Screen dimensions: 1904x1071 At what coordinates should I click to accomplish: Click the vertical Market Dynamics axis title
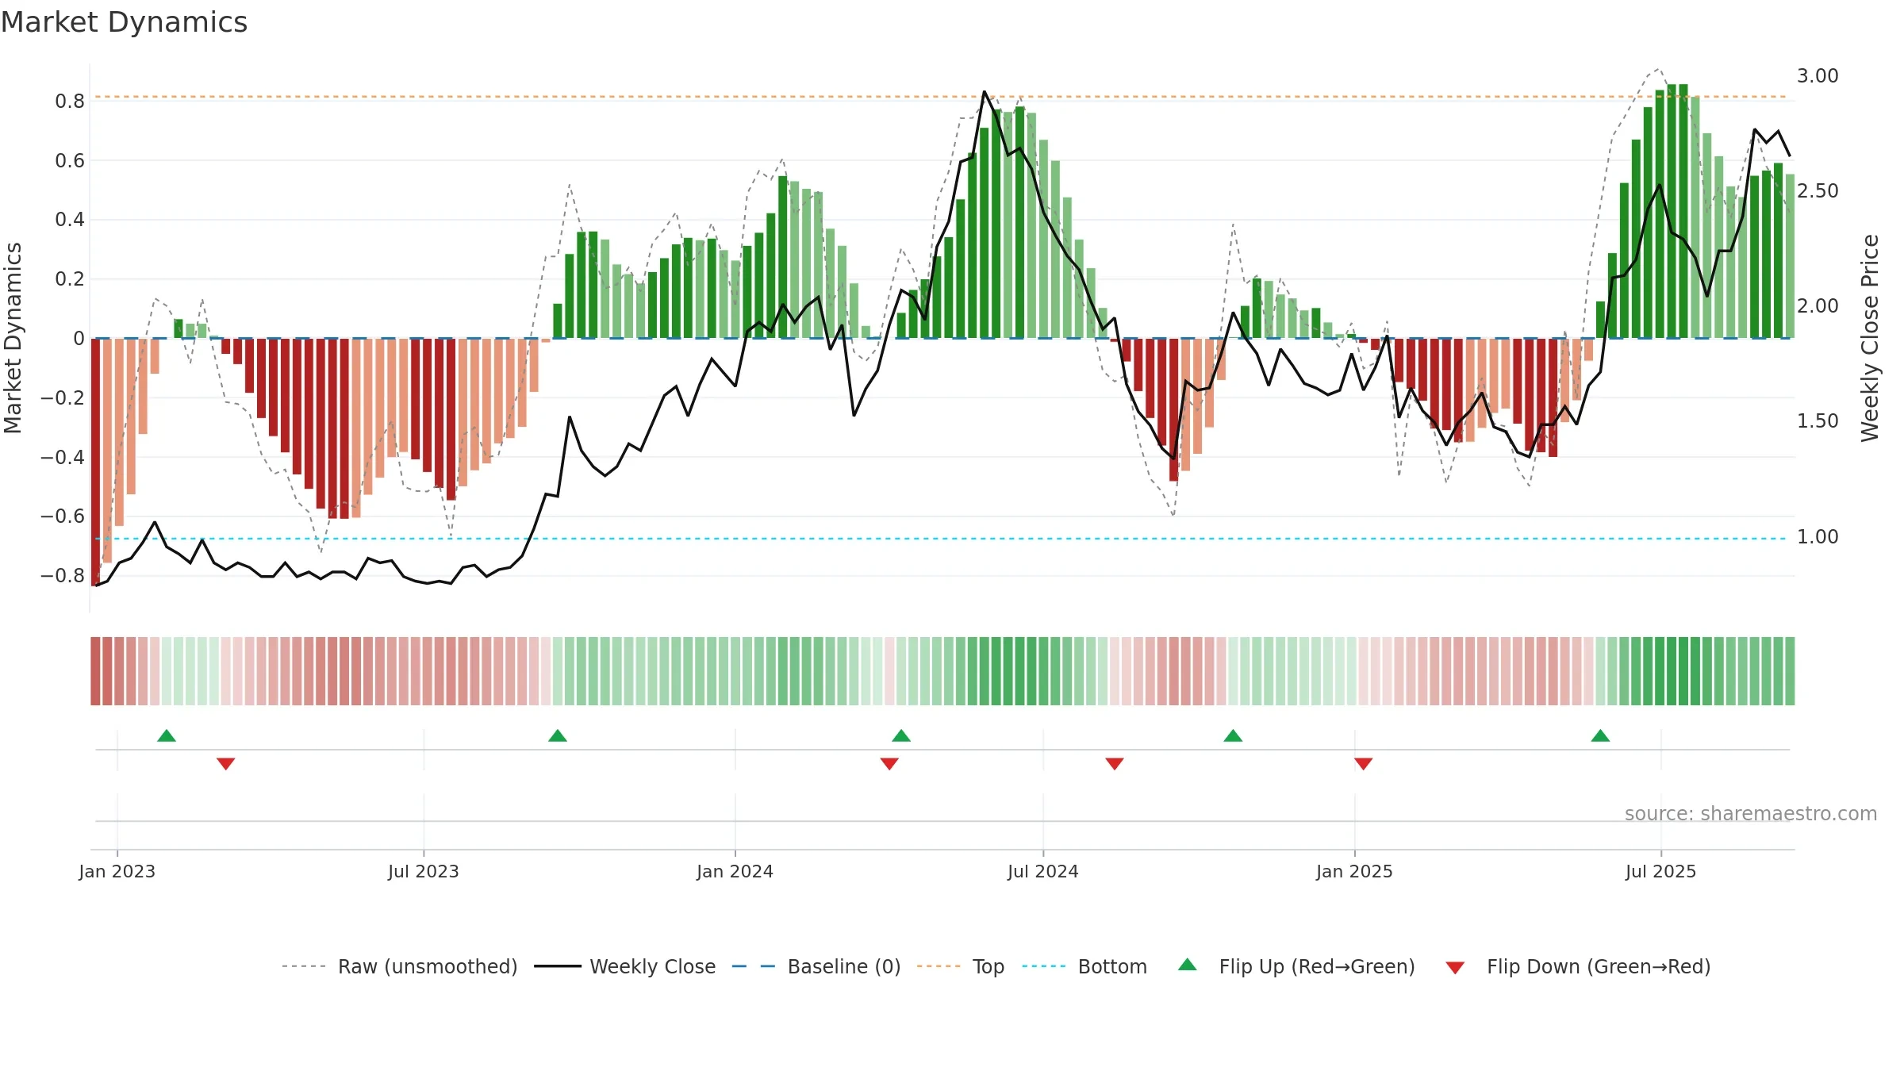pos(13,338)
